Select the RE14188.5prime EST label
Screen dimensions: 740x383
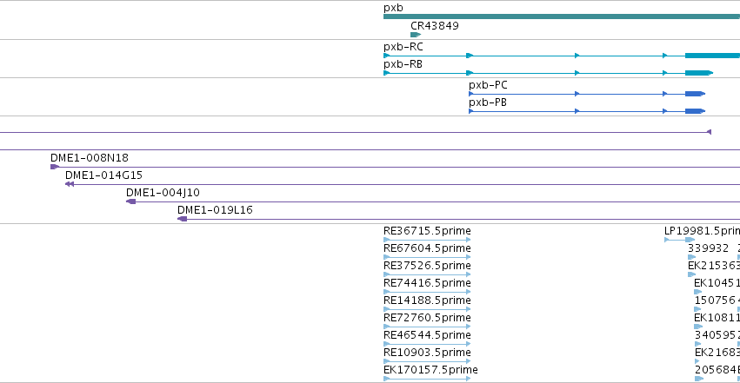[x=427, y=300]
